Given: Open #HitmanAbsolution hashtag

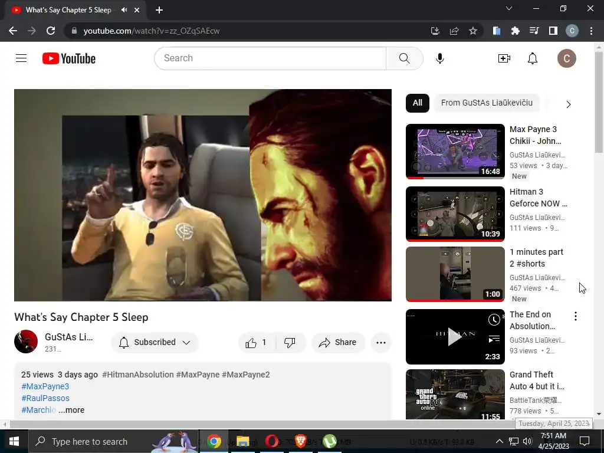Looking at the screenshot, I should (x=138, y=375).
